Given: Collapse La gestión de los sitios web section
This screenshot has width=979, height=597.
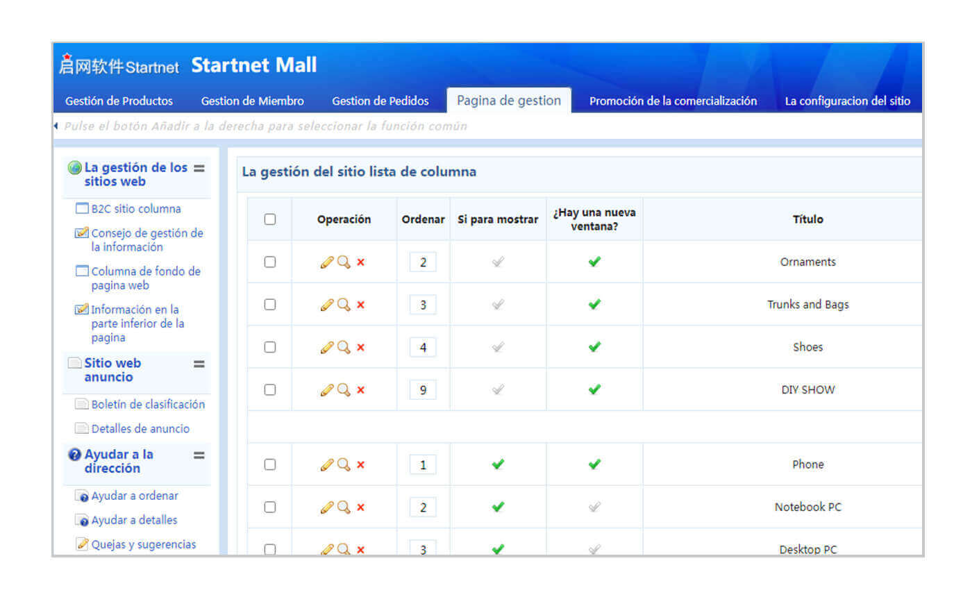Looking at the screenshot, I should (199, 168).
